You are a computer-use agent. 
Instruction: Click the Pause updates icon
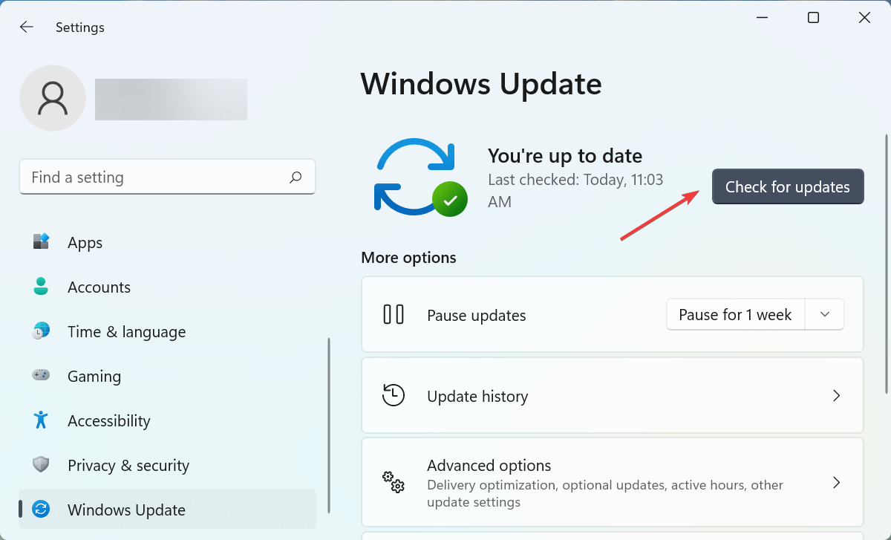pos(394,314)
